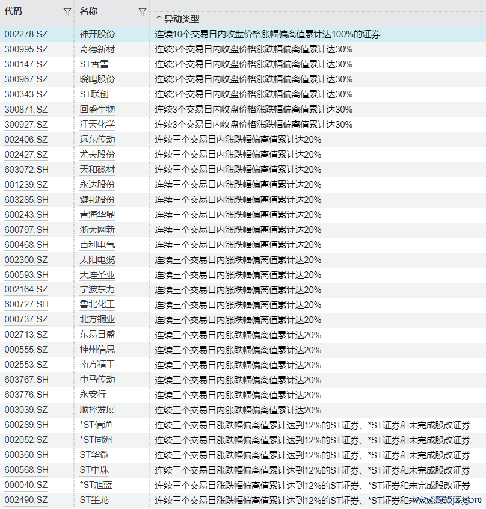Open stock code 603072.SH
The height and width of the screenshot is (509, 486).
26,170
